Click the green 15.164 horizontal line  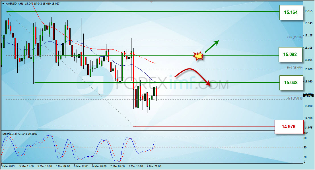point(143,11)
